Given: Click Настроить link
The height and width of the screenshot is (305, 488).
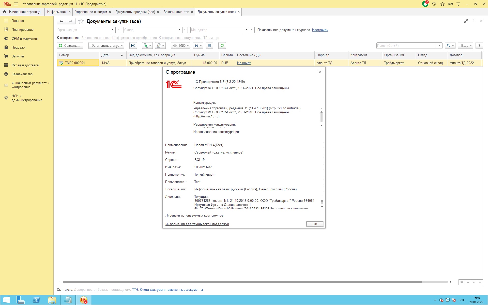Looking at the screenshot, I should click(x=320, y=30).
